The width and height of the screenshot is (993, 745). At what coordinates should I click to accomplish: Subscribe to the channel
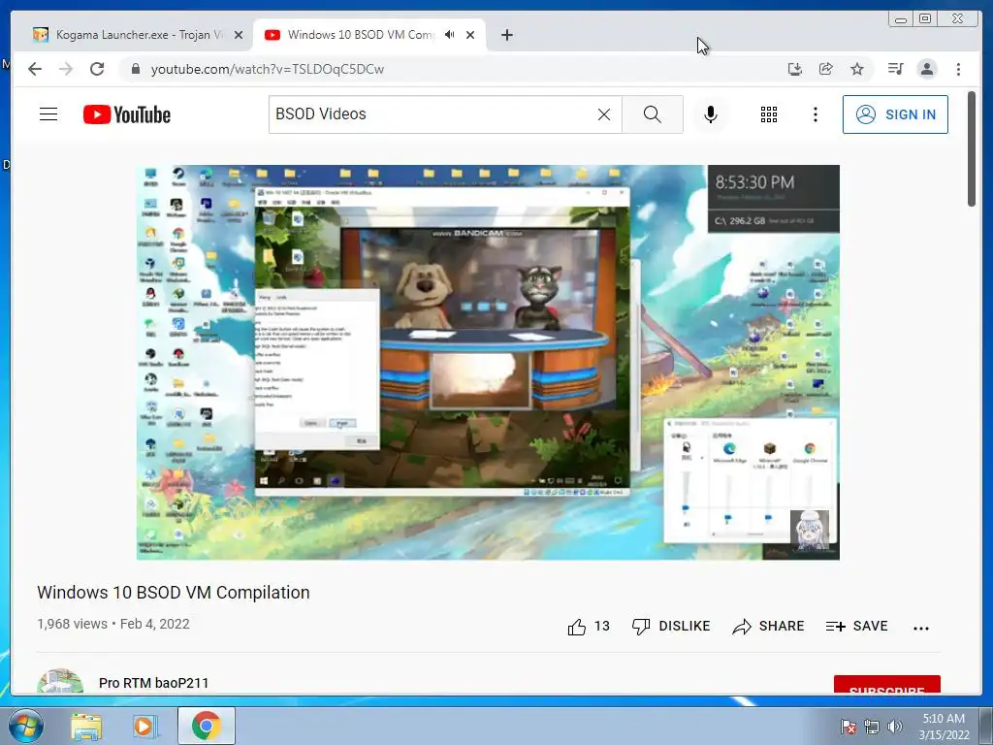pyautogui.click(x=886, y=685)
